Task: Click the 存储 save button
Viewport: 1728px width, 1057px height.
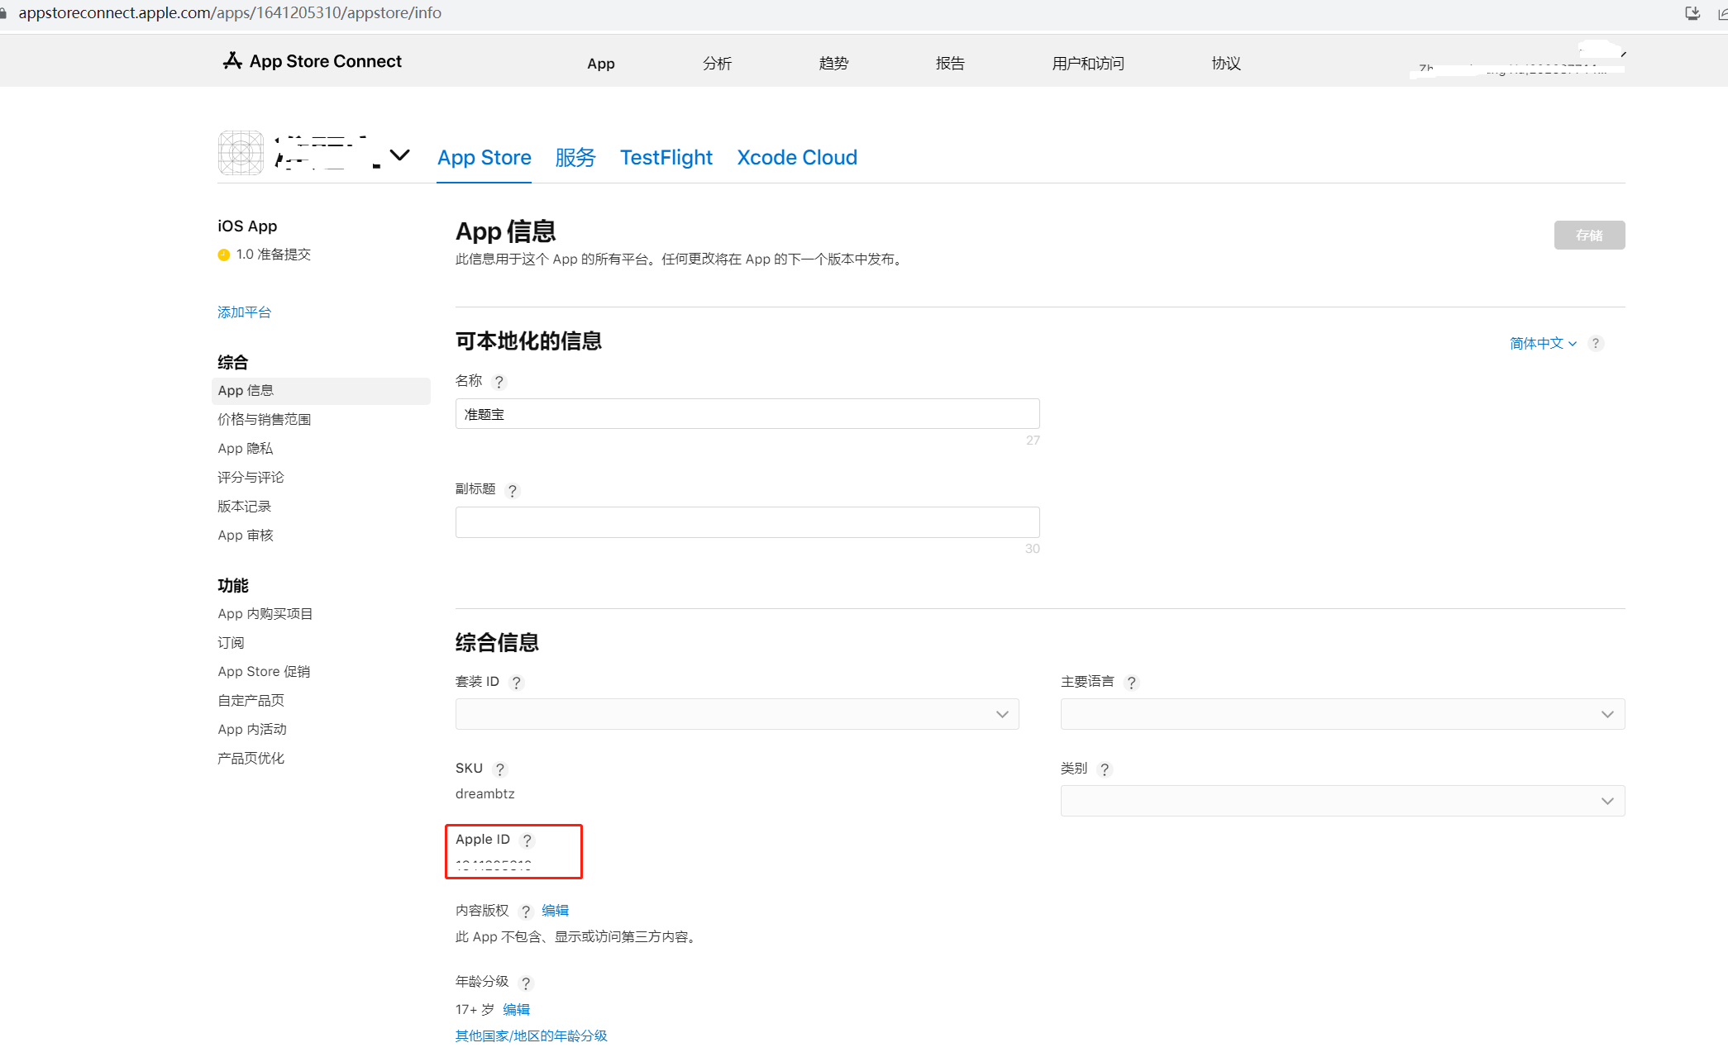Action: point(1588,236)
